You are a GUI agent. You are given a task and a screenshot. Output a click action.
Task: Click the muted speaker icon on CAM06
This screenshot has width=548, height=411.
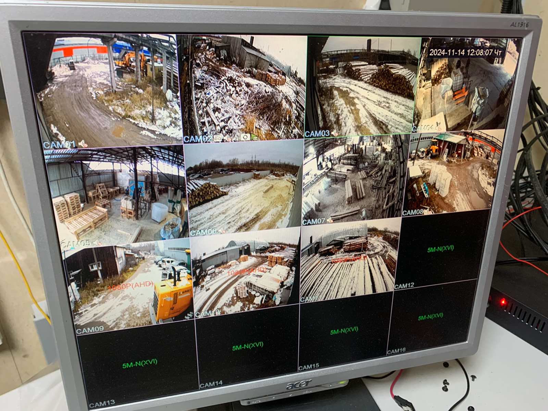coord(222,231)
